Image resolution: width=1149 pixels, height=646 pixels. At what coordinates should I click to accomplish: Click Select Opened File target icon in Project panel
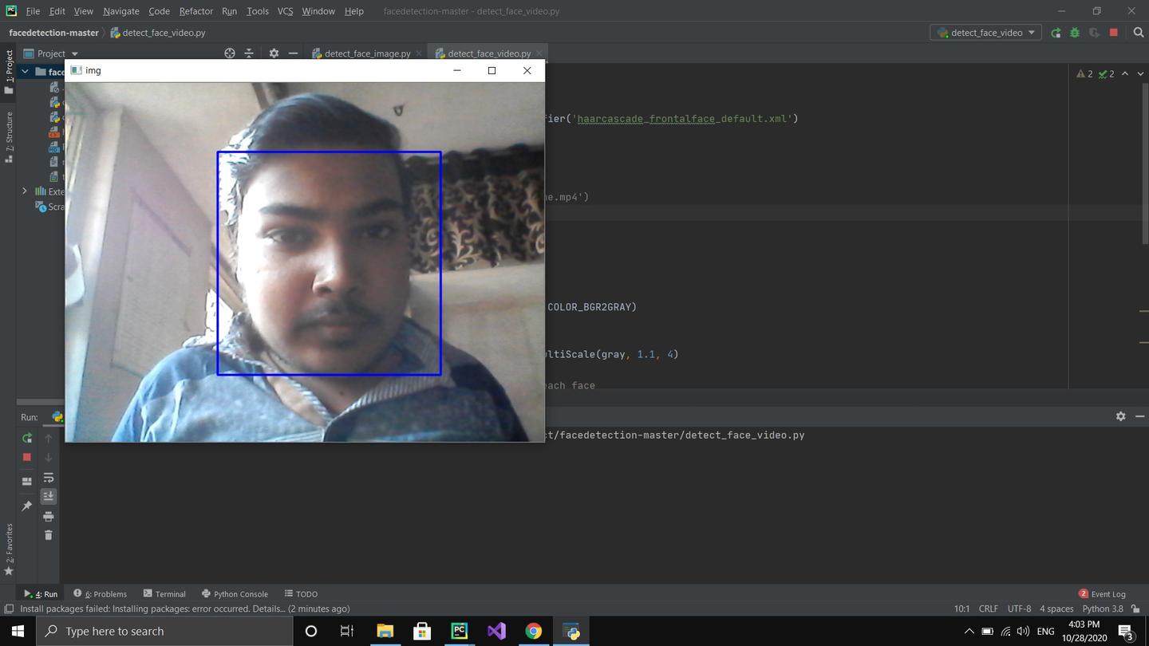[x=230, y=53]
